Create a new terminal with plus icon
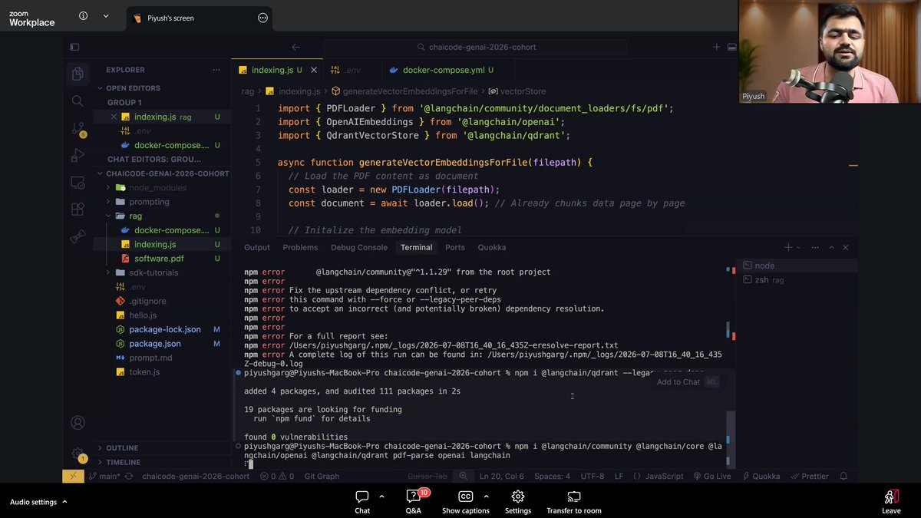This screenshot has width=921, height=518. coord(787,247)
